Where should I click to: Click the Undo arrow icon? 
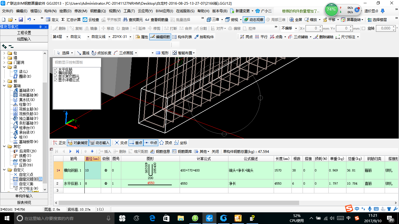pos(29,20)
